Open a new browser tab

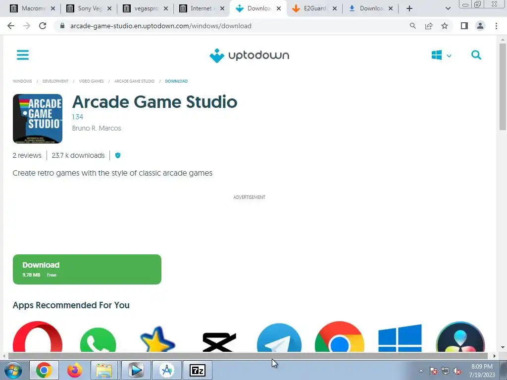pos(409,8)
